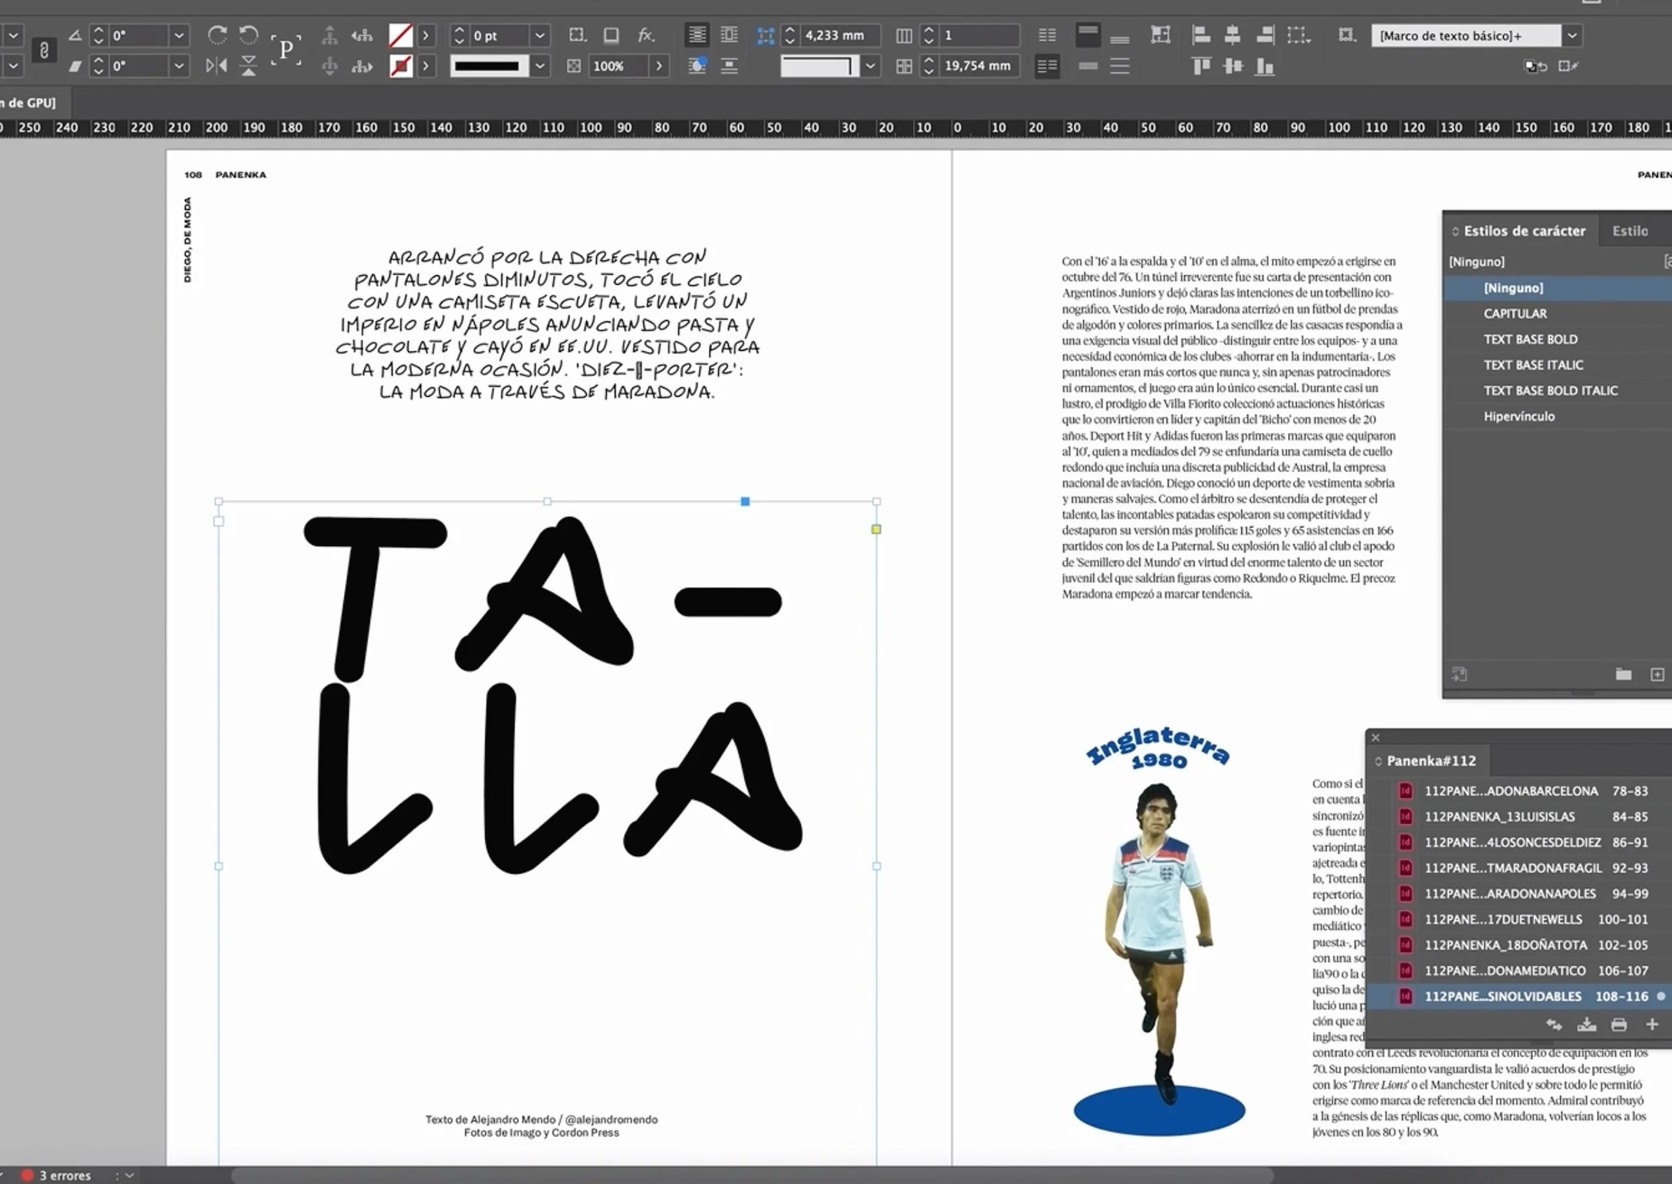Increase the number of columns stepper
Viewport: 1672px width, 1184px height.
[928, 31]
